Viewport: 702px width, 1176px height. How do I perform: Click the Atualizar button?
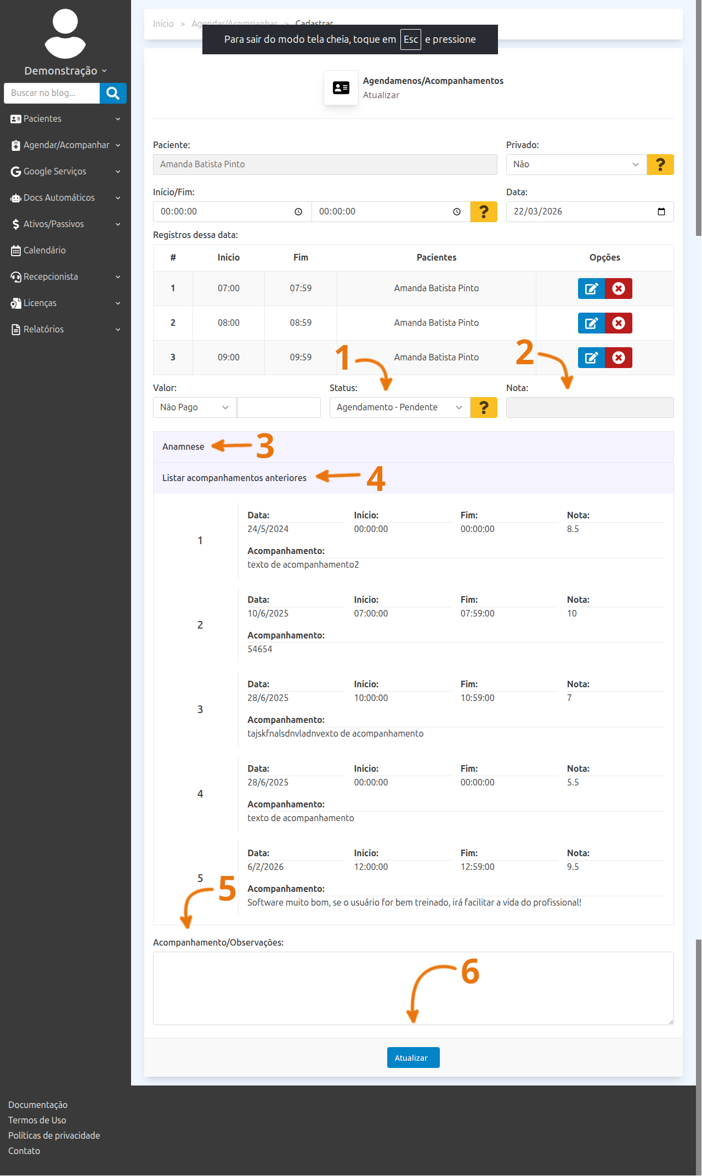[413, 1058]
